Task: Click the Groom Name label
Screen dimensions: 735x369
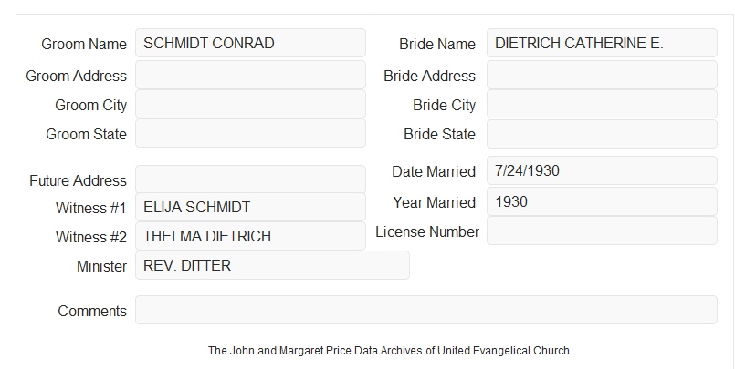Action: coord(84,44)
